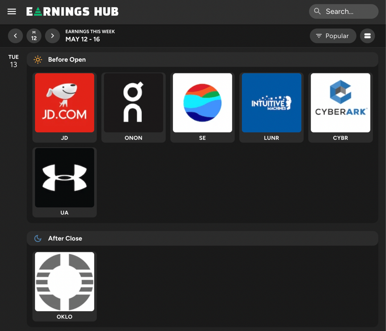The image size is (386, 331).
Task: Advance to the next week
Action: (x=53, y=36)
